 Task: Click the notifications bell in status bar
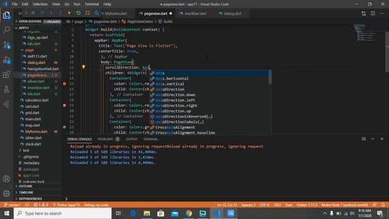383,205
